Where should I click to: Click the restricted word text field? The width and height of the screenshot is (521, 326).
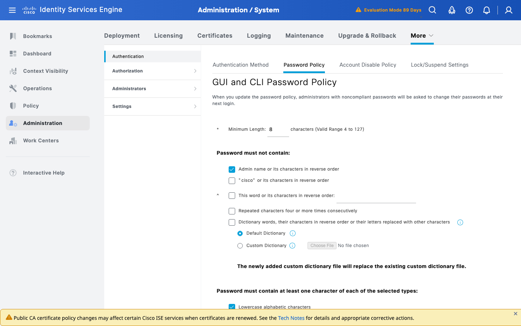376,196
